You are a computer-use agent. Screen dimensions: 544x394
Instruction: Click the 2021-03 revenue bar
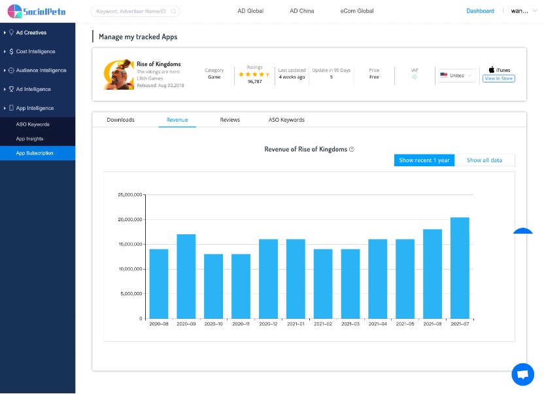(350, 283)
